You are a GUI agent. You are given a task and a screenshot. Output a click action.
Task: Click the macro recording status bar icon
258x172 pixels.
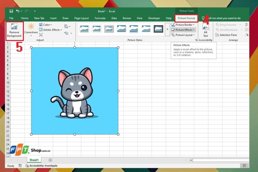20,166
